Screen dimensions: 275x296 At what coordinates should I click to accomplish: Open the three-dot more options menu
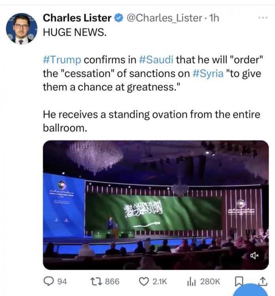[x=262, y=18]
